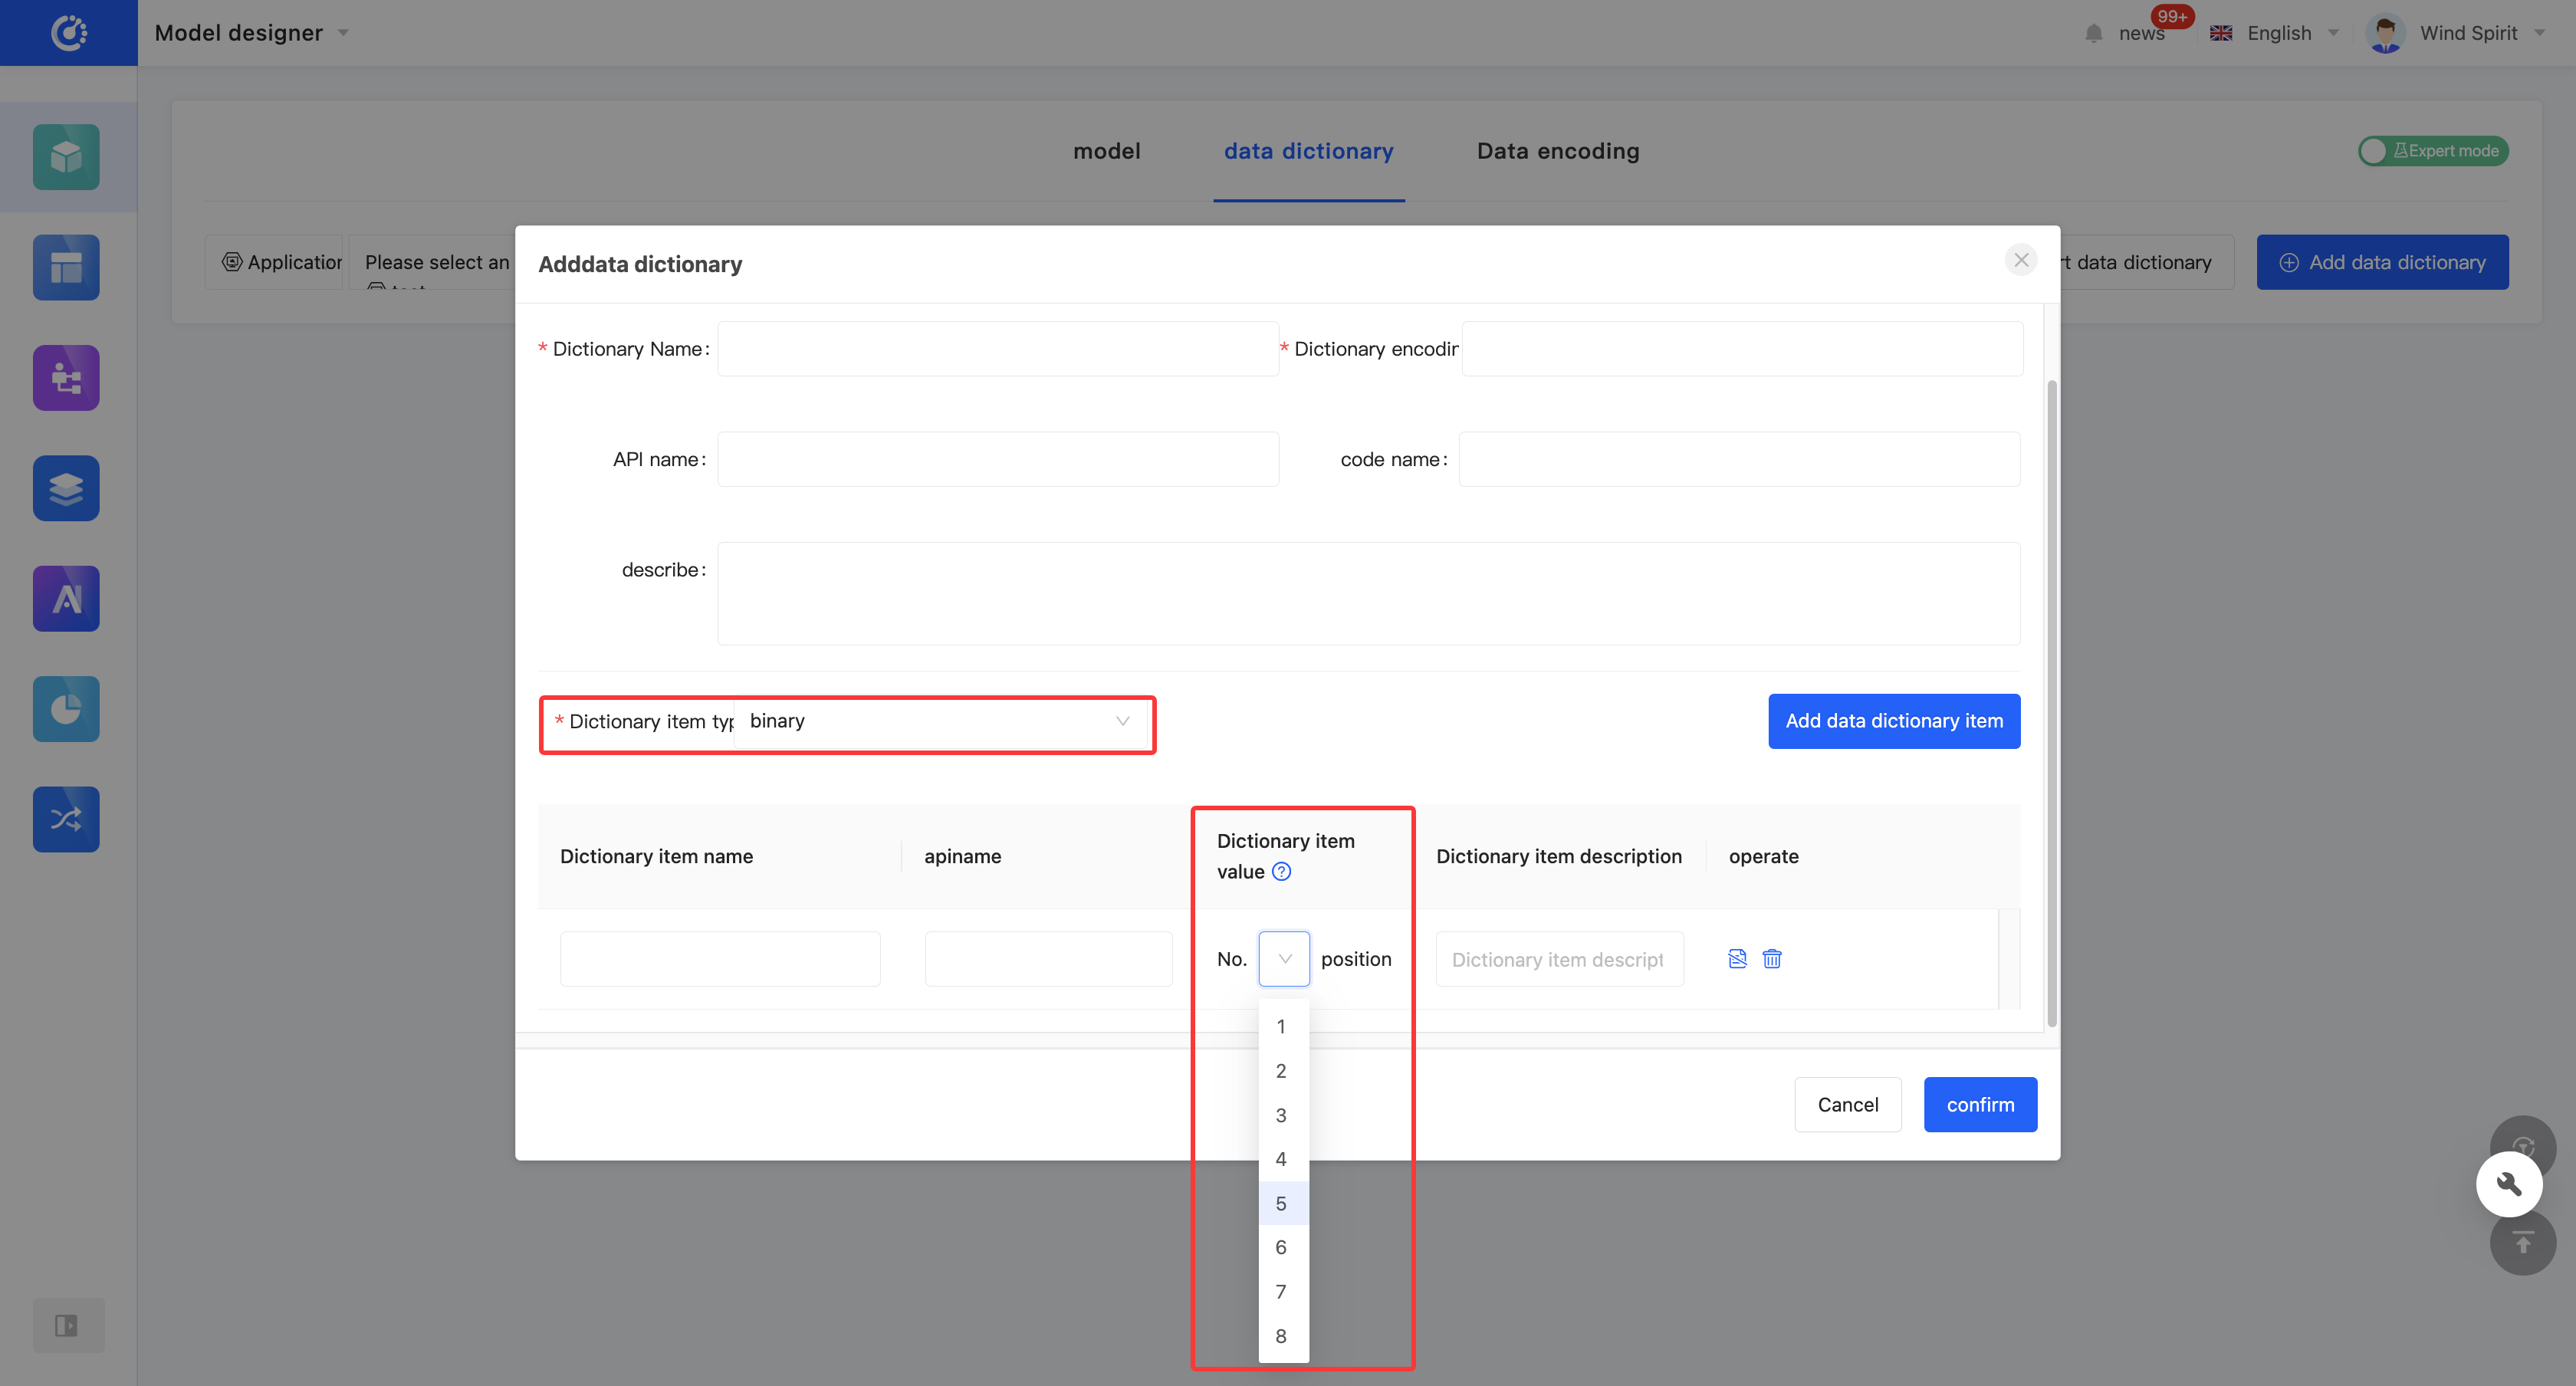This screenshot has width=2576, height=1386.
Task: Click the help icon beside Dictionary item value
Action: point(1281,872)
